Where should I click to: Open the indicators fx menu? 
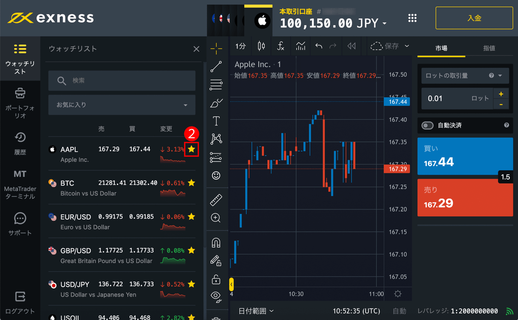click(281, 46)
